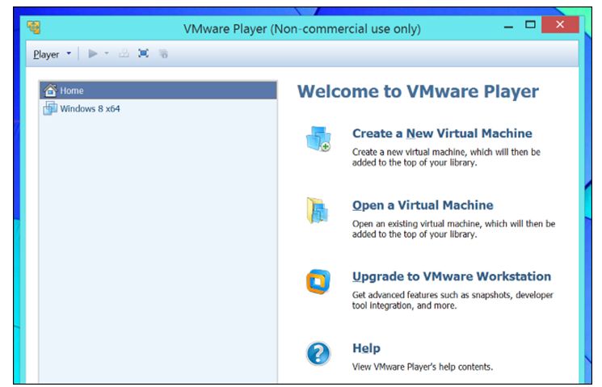This screenshot has width=602, height=387.
Task: Click the Create a New Virtual Machine link
Action: [442, 133]
